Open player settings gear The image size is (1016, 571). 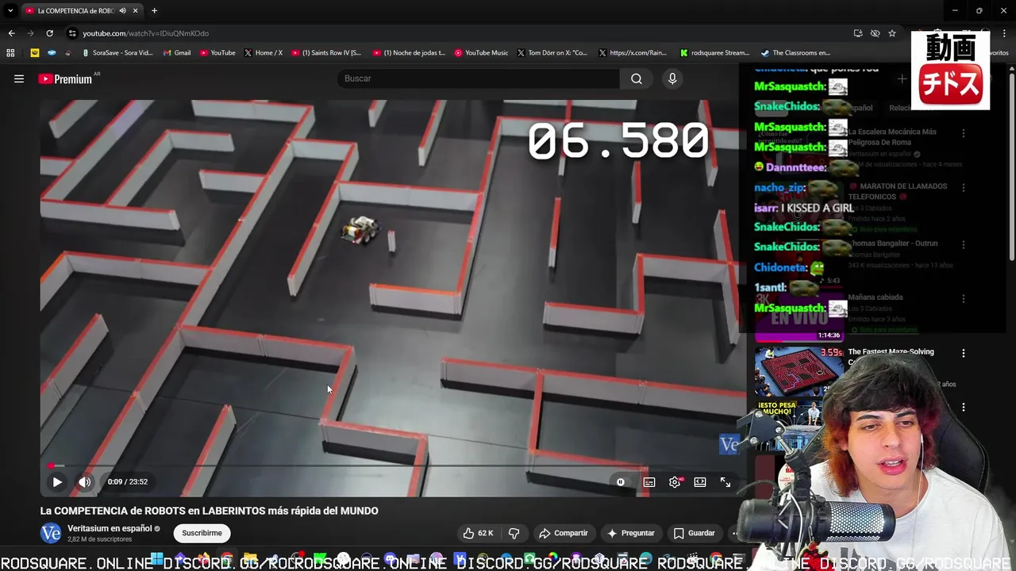[675, 481]
